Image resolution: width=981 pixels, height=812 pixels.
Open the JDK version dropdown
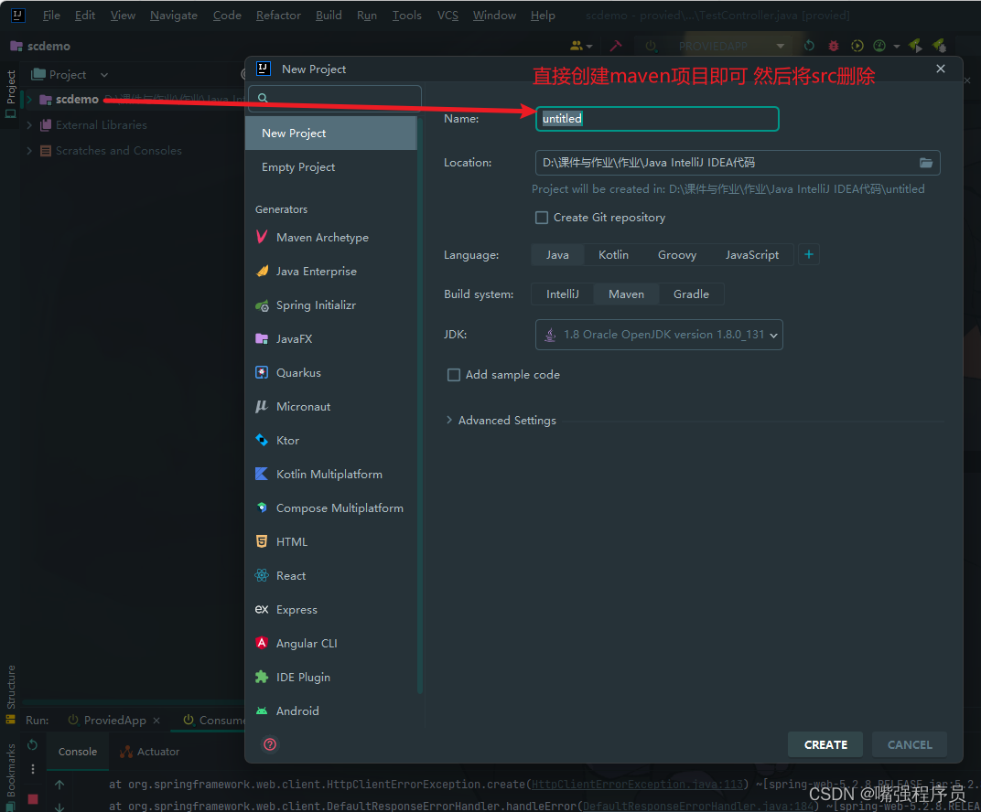click(x=659, y=335)
